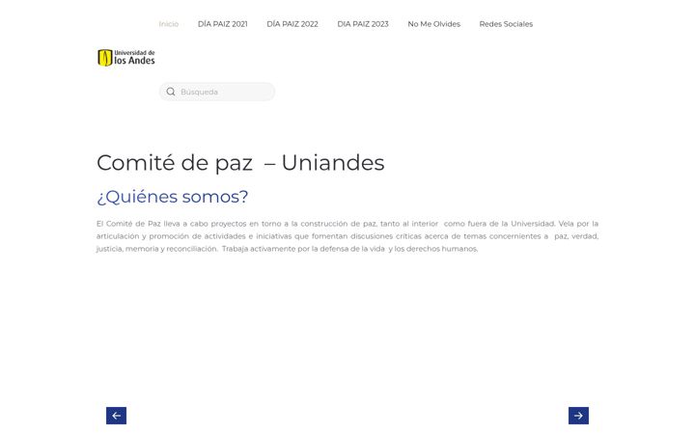The image size is (695, 434).
Task: Focus the Búsqueda search field
Action: point(217,92)
